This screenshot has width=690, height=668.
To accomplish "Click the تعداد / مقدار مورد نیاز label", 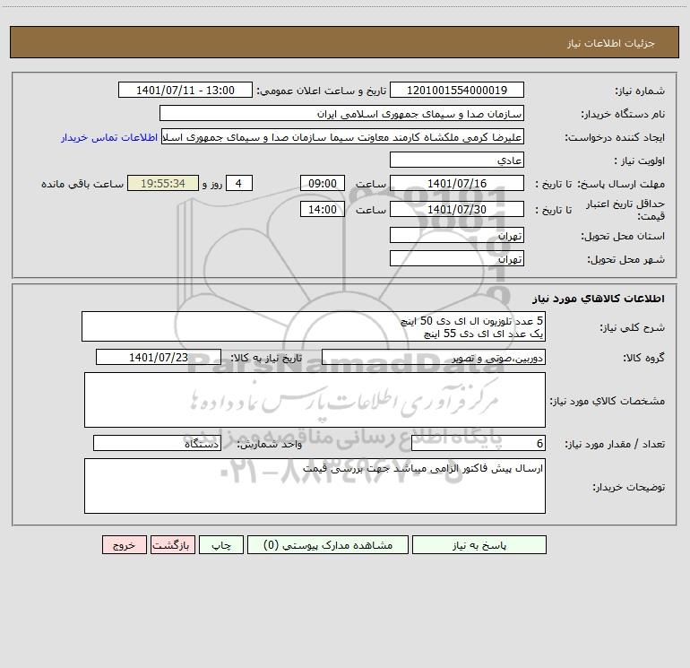I will (615, 445).
